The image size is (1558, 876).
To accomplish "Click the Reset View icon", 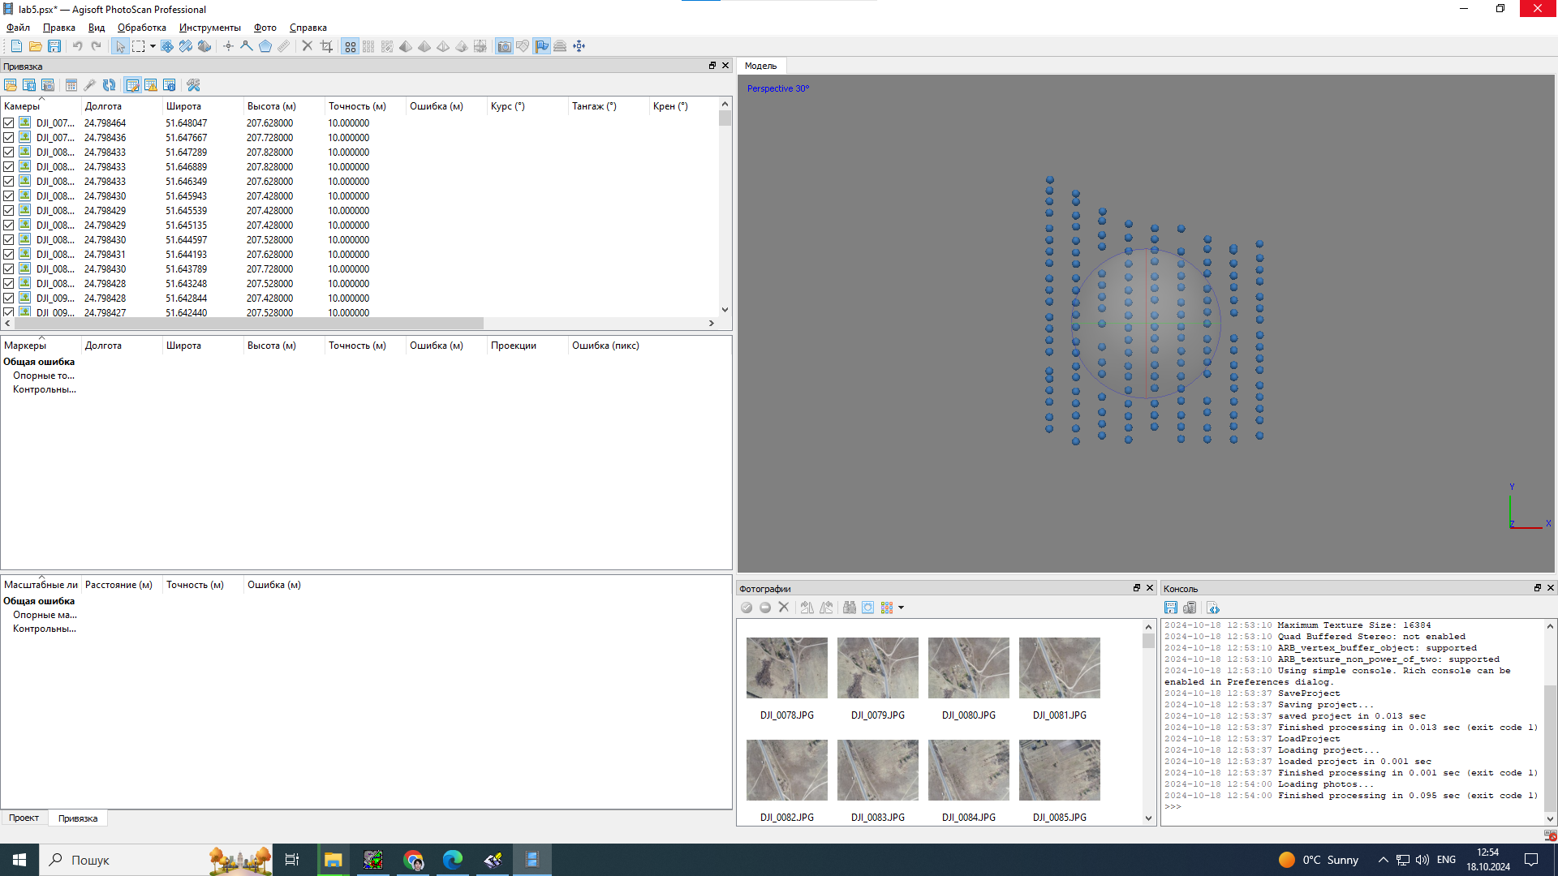I will (x=579, y=46).
